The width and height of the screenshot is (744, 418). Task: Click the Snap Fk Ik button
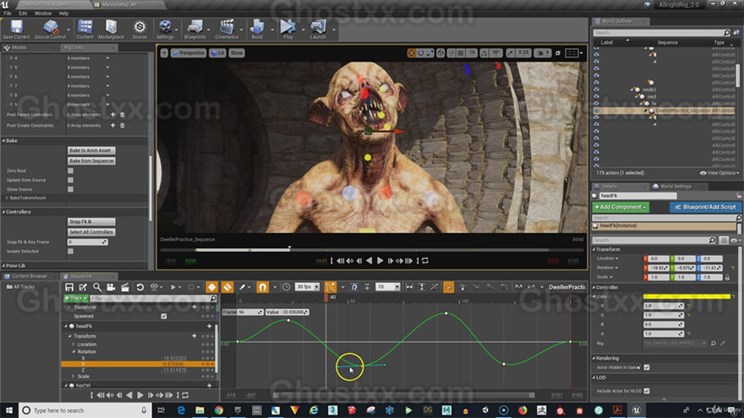[91, 222]
